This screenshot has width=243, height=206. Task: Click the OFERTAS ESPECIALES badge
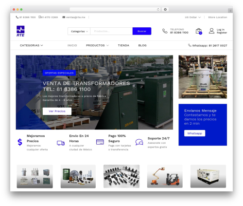[59, 73]
